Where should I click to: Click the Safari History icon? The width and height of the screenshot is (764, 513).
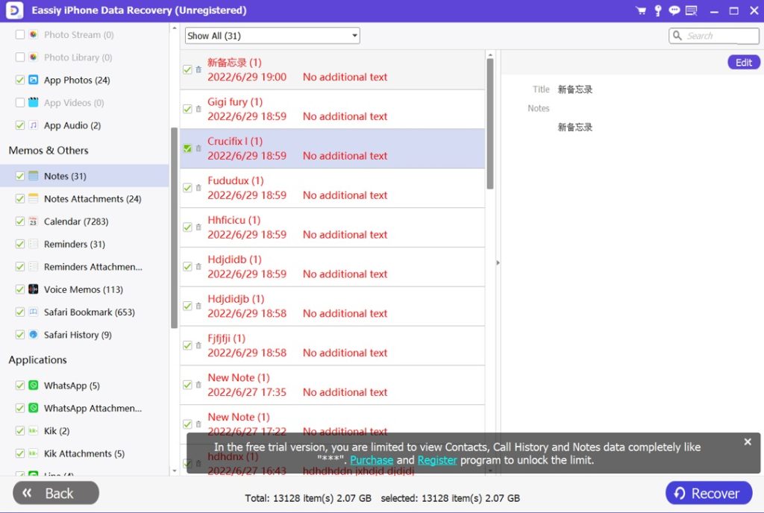(34, 335)
